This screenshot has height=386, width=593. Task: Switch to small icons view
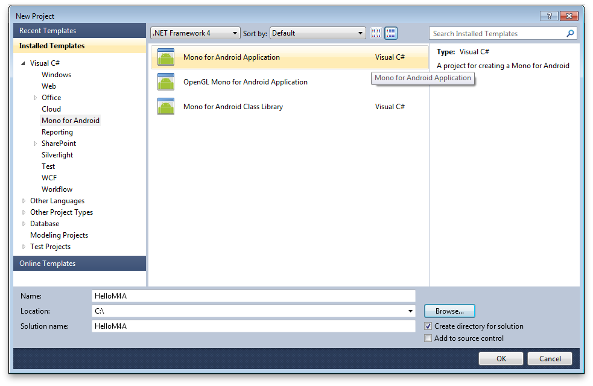pos(376,33)
